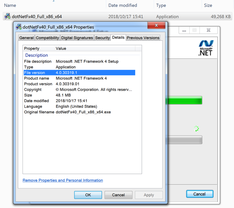
Task: Click the Apply button
Action: point(149,195)
